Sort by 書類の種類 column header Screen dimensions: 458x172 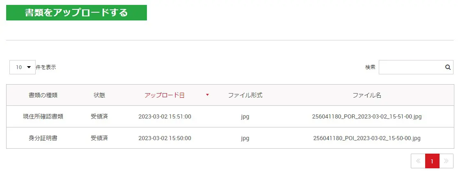point(43,95)
